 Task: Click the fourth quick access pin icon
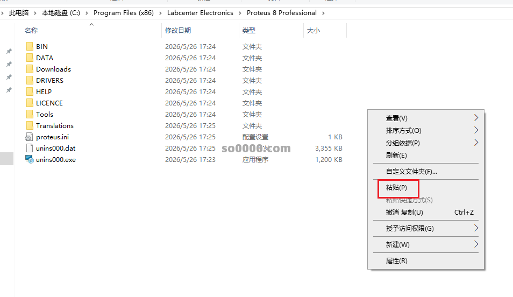click(9, 90)
